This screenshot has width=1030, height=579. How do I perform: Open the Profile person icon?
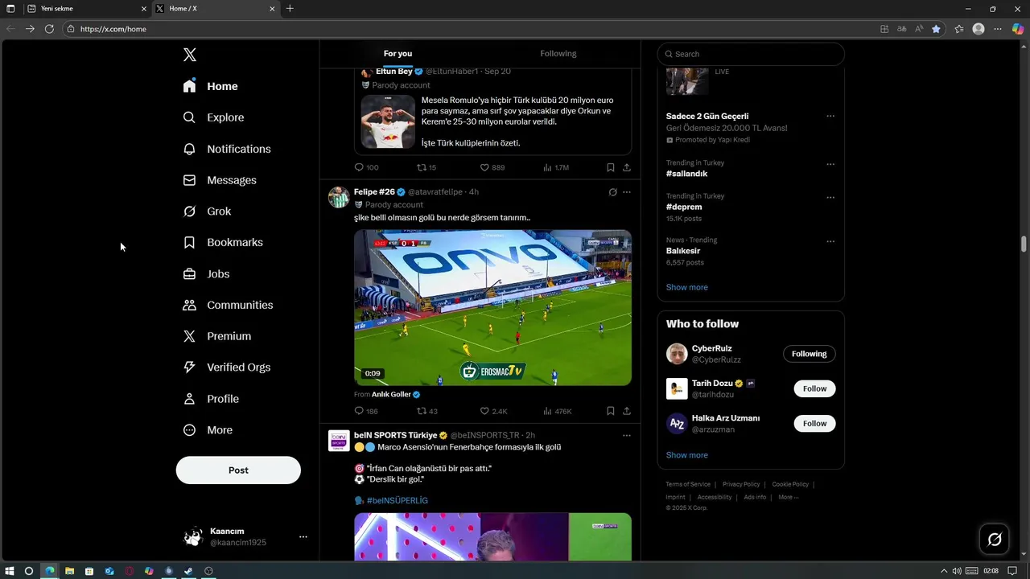coord(189,399)
